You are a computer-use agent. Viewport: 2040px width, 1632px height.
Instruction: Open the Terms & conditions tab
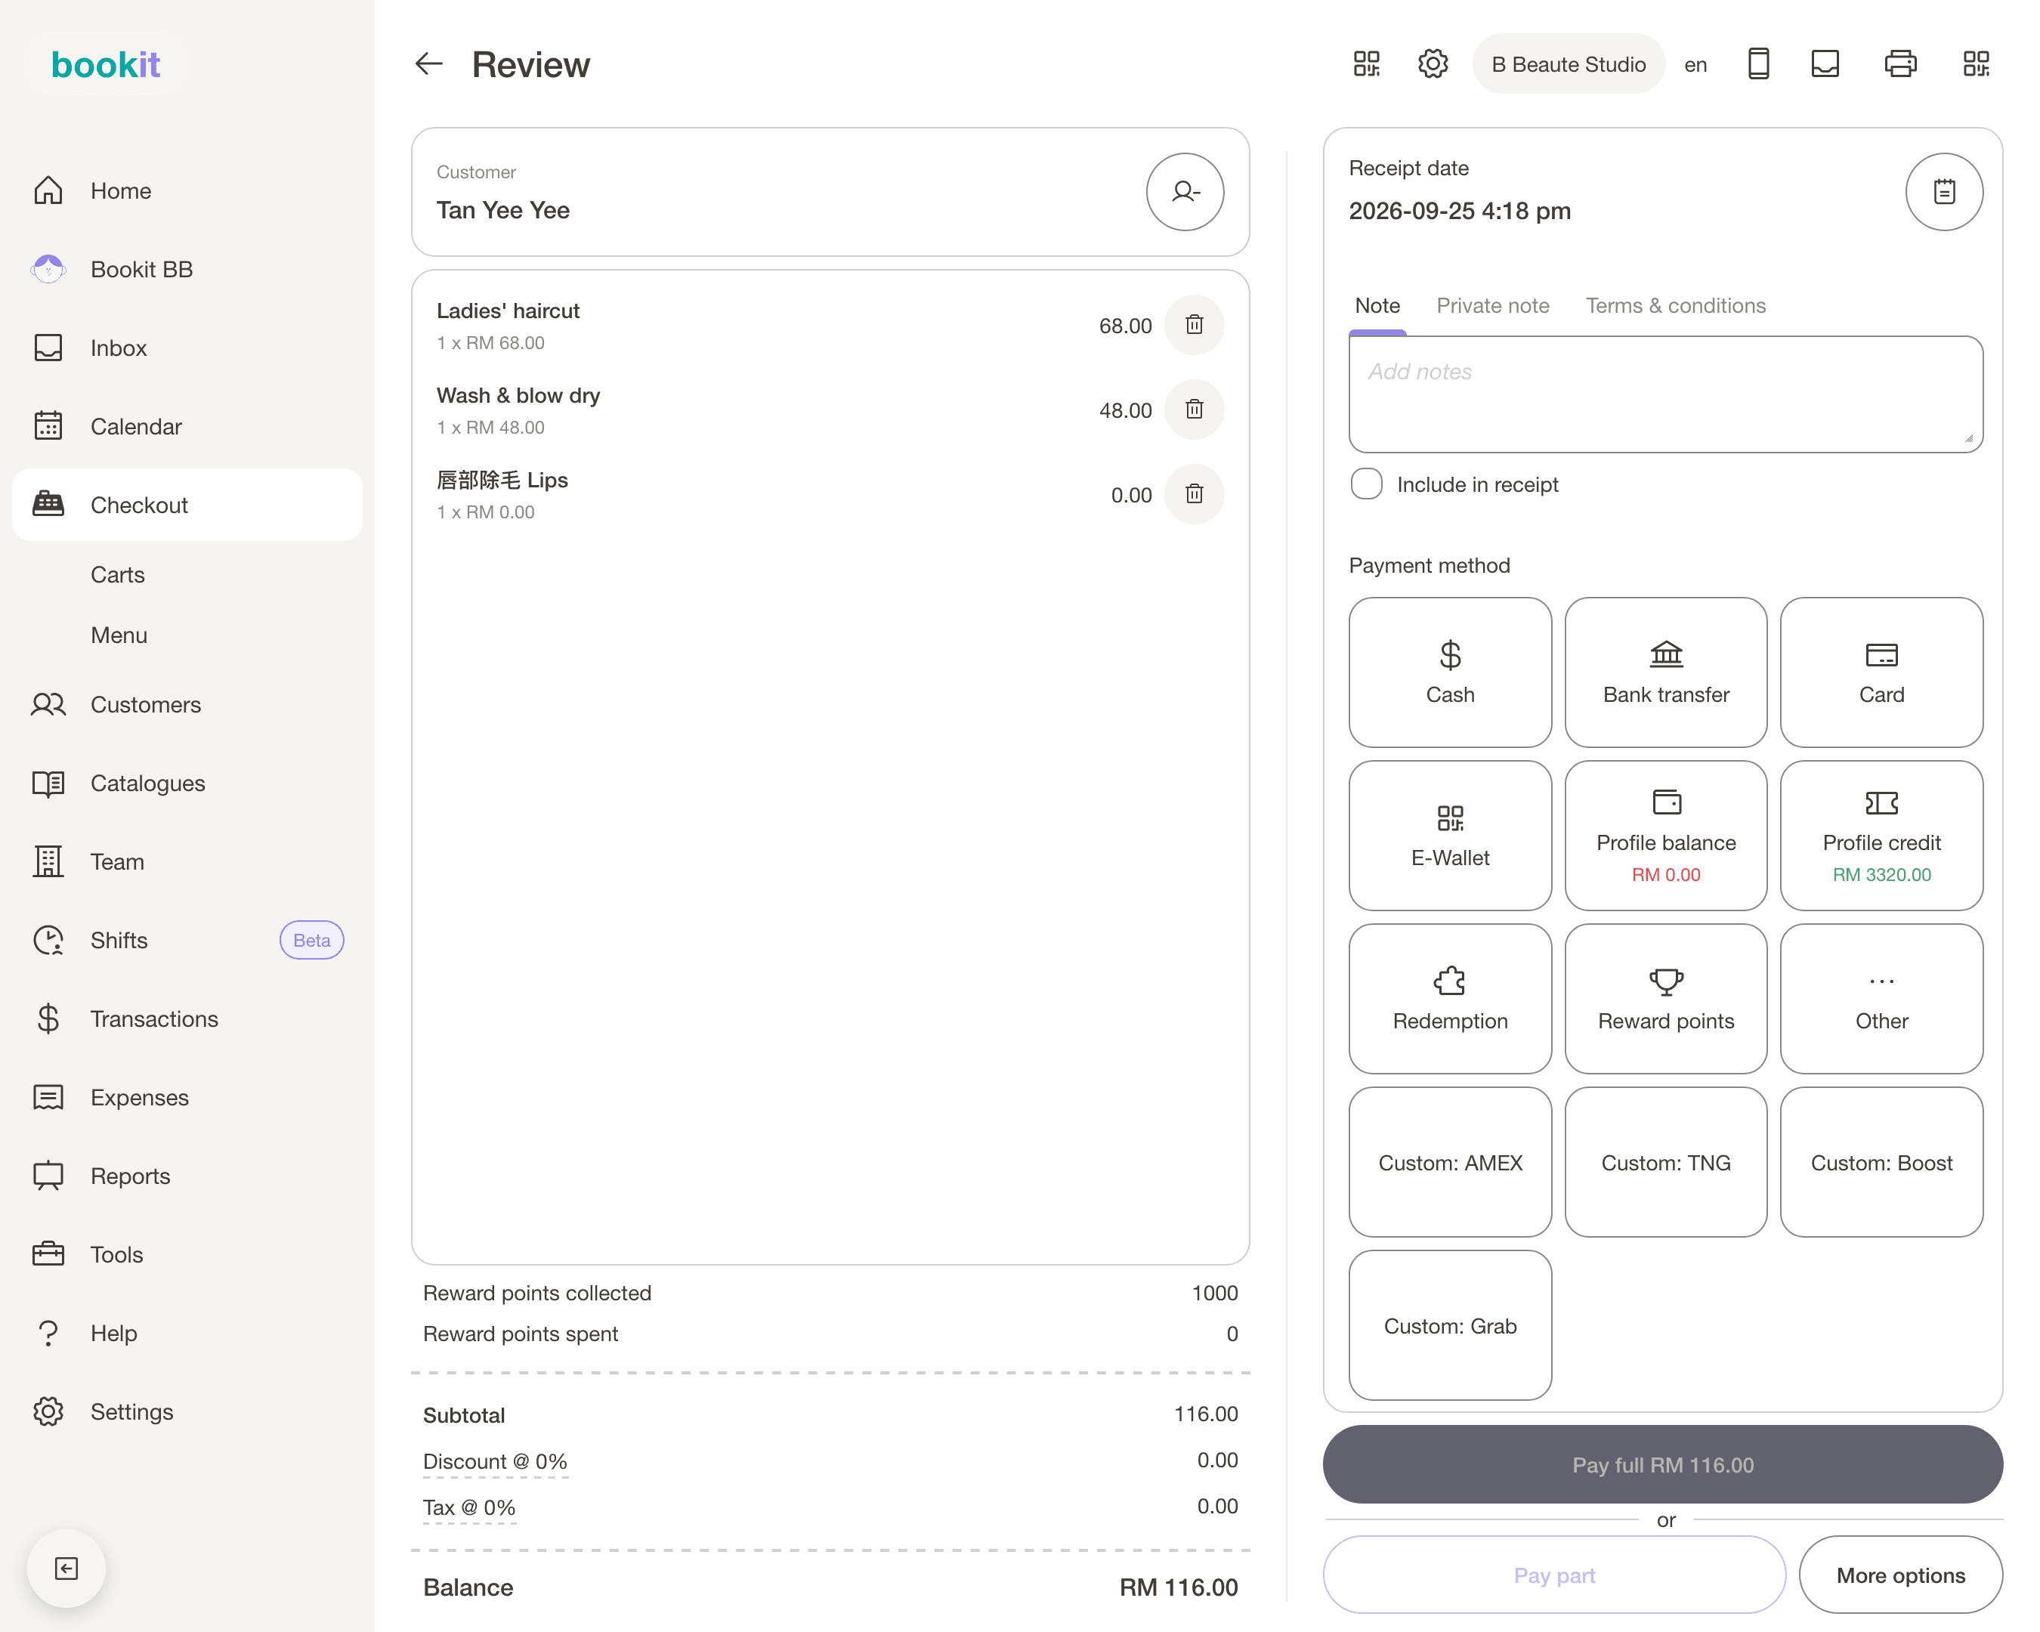1675,305
